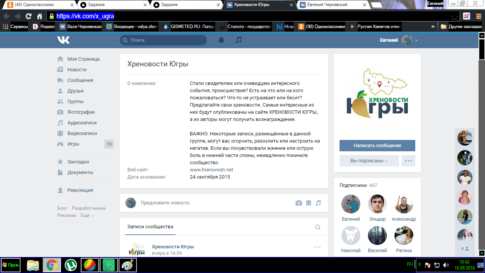The width and height of the screenshot is (485, 273).
Task: Open post options three dots menu
Action: tap(317, 247)
